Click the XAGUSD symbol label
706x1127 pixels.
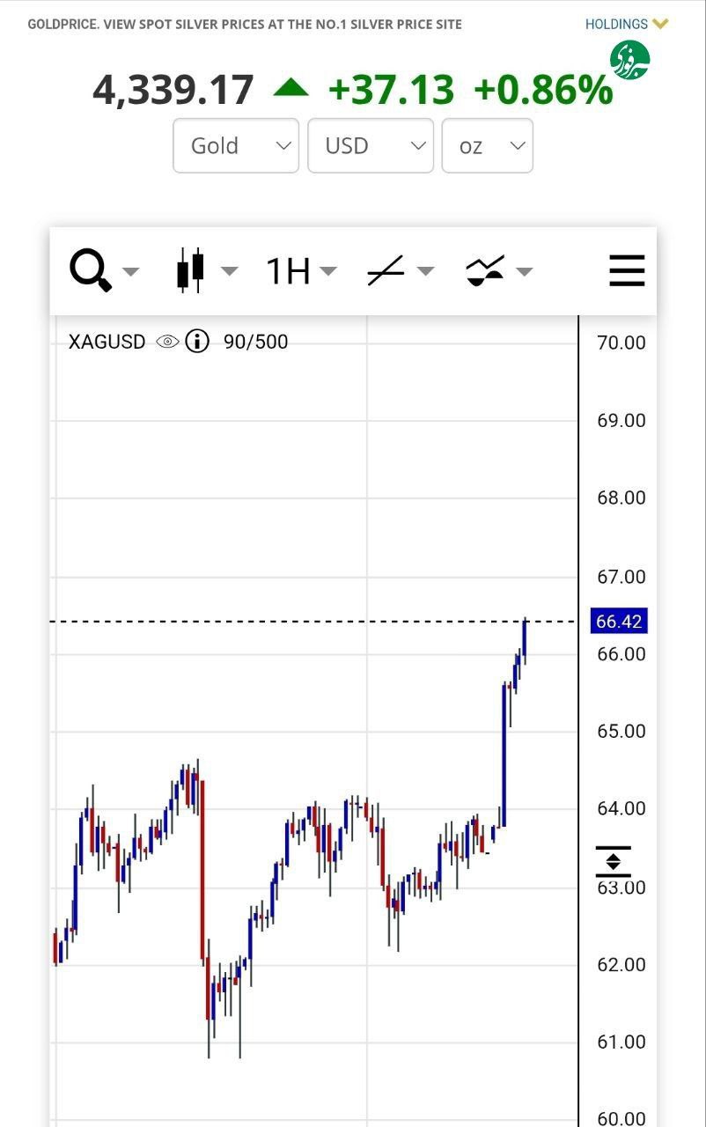point(107,342)
